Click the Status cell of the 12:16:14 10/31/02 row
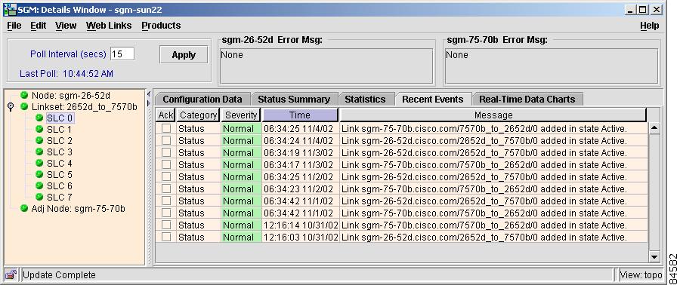Image resolution: width=680 pixels, height=285 pixels. (198, 225)
